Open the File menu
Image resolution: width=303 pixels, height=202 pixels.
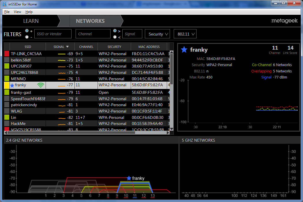(x=7, y=12)
